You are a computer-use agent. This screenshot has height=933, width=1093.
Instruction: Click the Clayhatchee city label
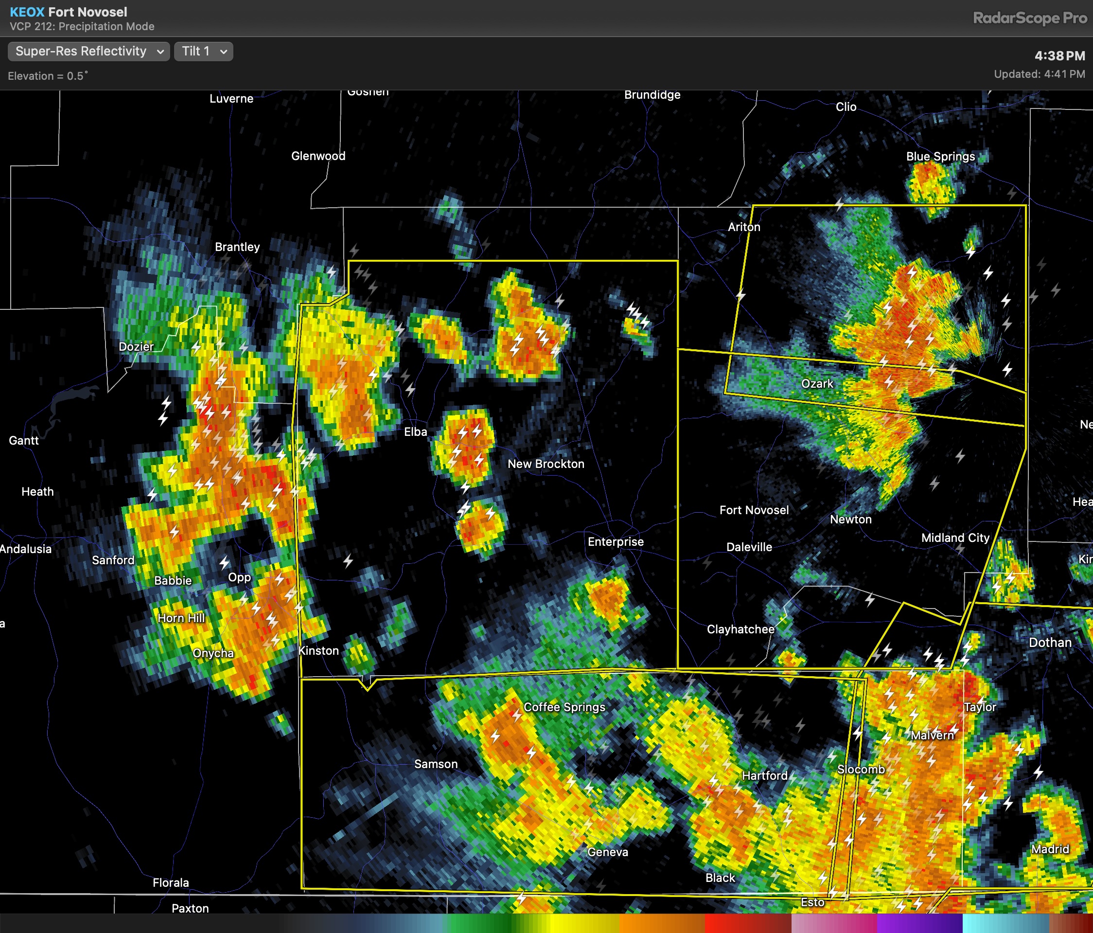tap(740, 629)
